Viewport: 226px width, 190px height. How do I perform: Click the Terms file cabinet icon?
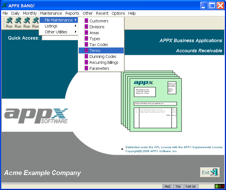coord(86,51)
